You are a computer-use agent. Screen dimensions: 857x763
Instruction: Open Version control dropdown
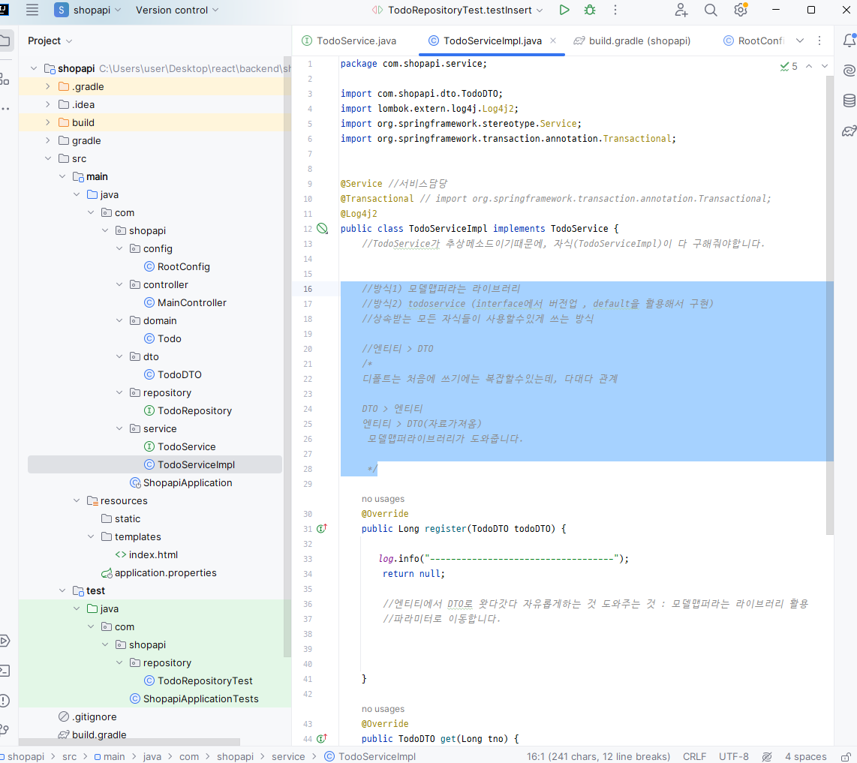pos(177,10)
